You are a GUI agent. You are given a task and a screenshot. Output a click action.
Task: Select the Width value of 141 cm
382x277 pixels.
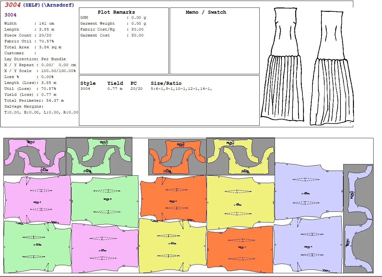(x=47, y=23)
